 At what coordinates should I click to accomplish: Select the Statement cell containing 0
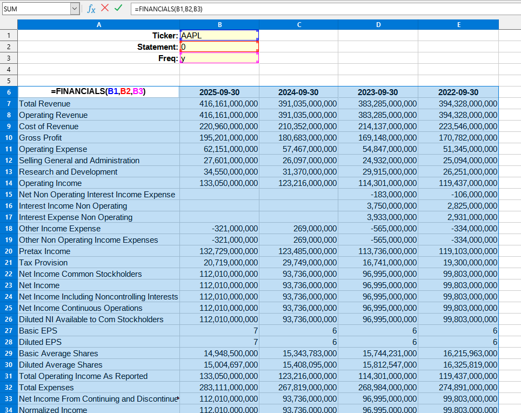(219, 47)
